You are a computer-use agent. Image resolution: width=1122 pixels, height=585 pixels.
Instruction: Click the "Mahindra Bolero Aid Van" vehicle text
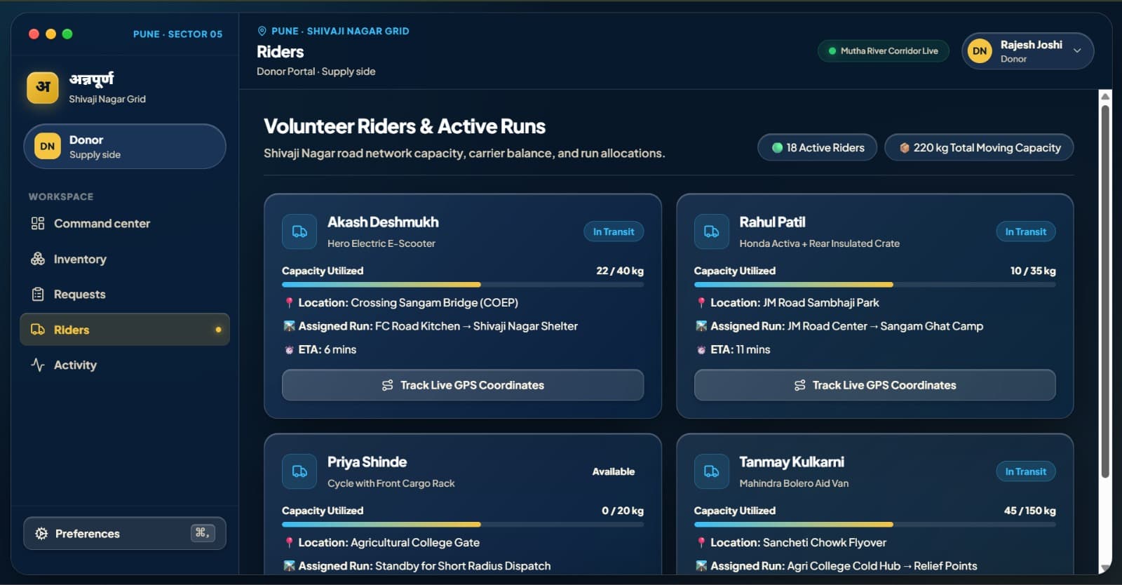coord(794,483)
